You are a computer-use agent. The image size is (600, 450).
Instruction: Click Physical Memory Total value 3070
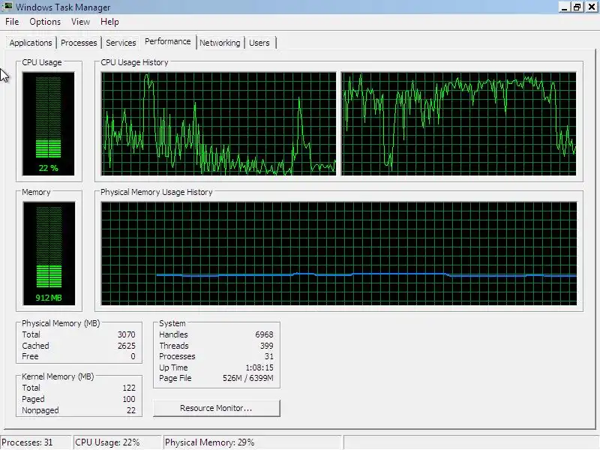pos(126,334)
